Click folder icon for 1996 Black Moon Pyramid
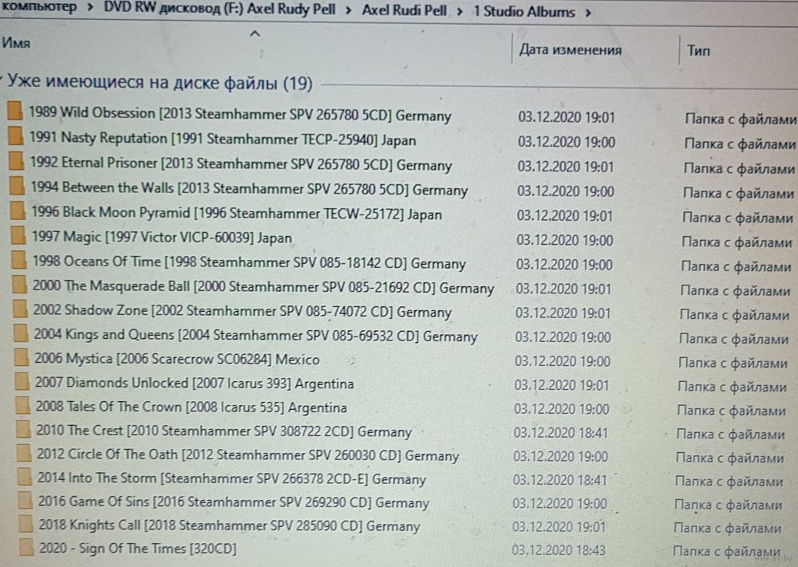The width and height of the screenshot is (798, 567). 18,210
